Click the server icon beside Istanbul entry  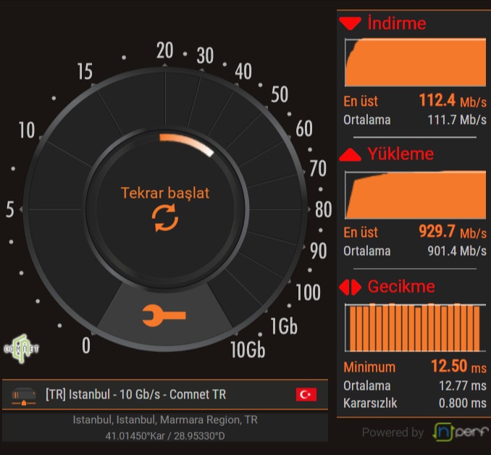23,396
